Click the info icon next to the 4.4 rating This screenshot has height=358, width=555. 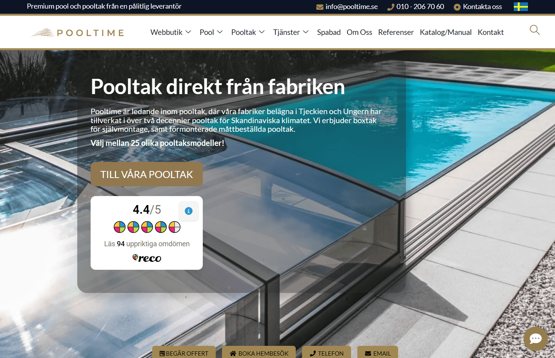coord(189,211)
